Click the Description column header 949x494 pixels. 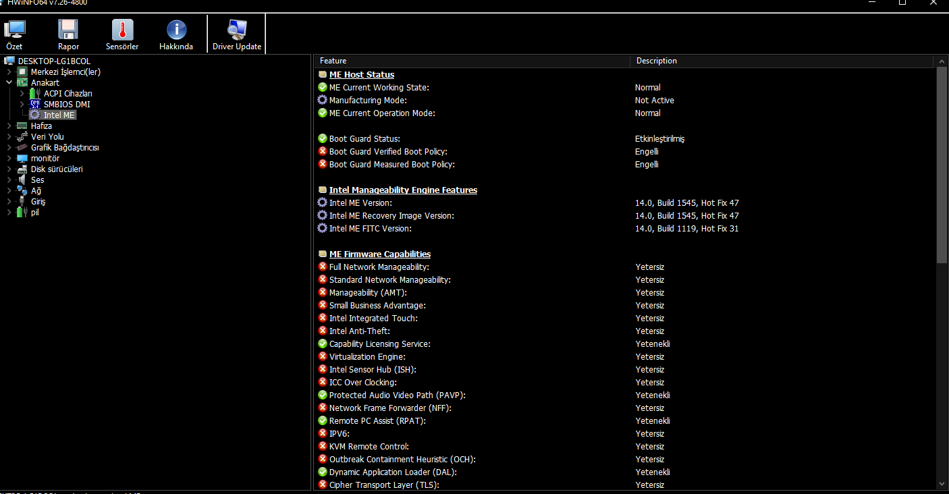point(783,61)
